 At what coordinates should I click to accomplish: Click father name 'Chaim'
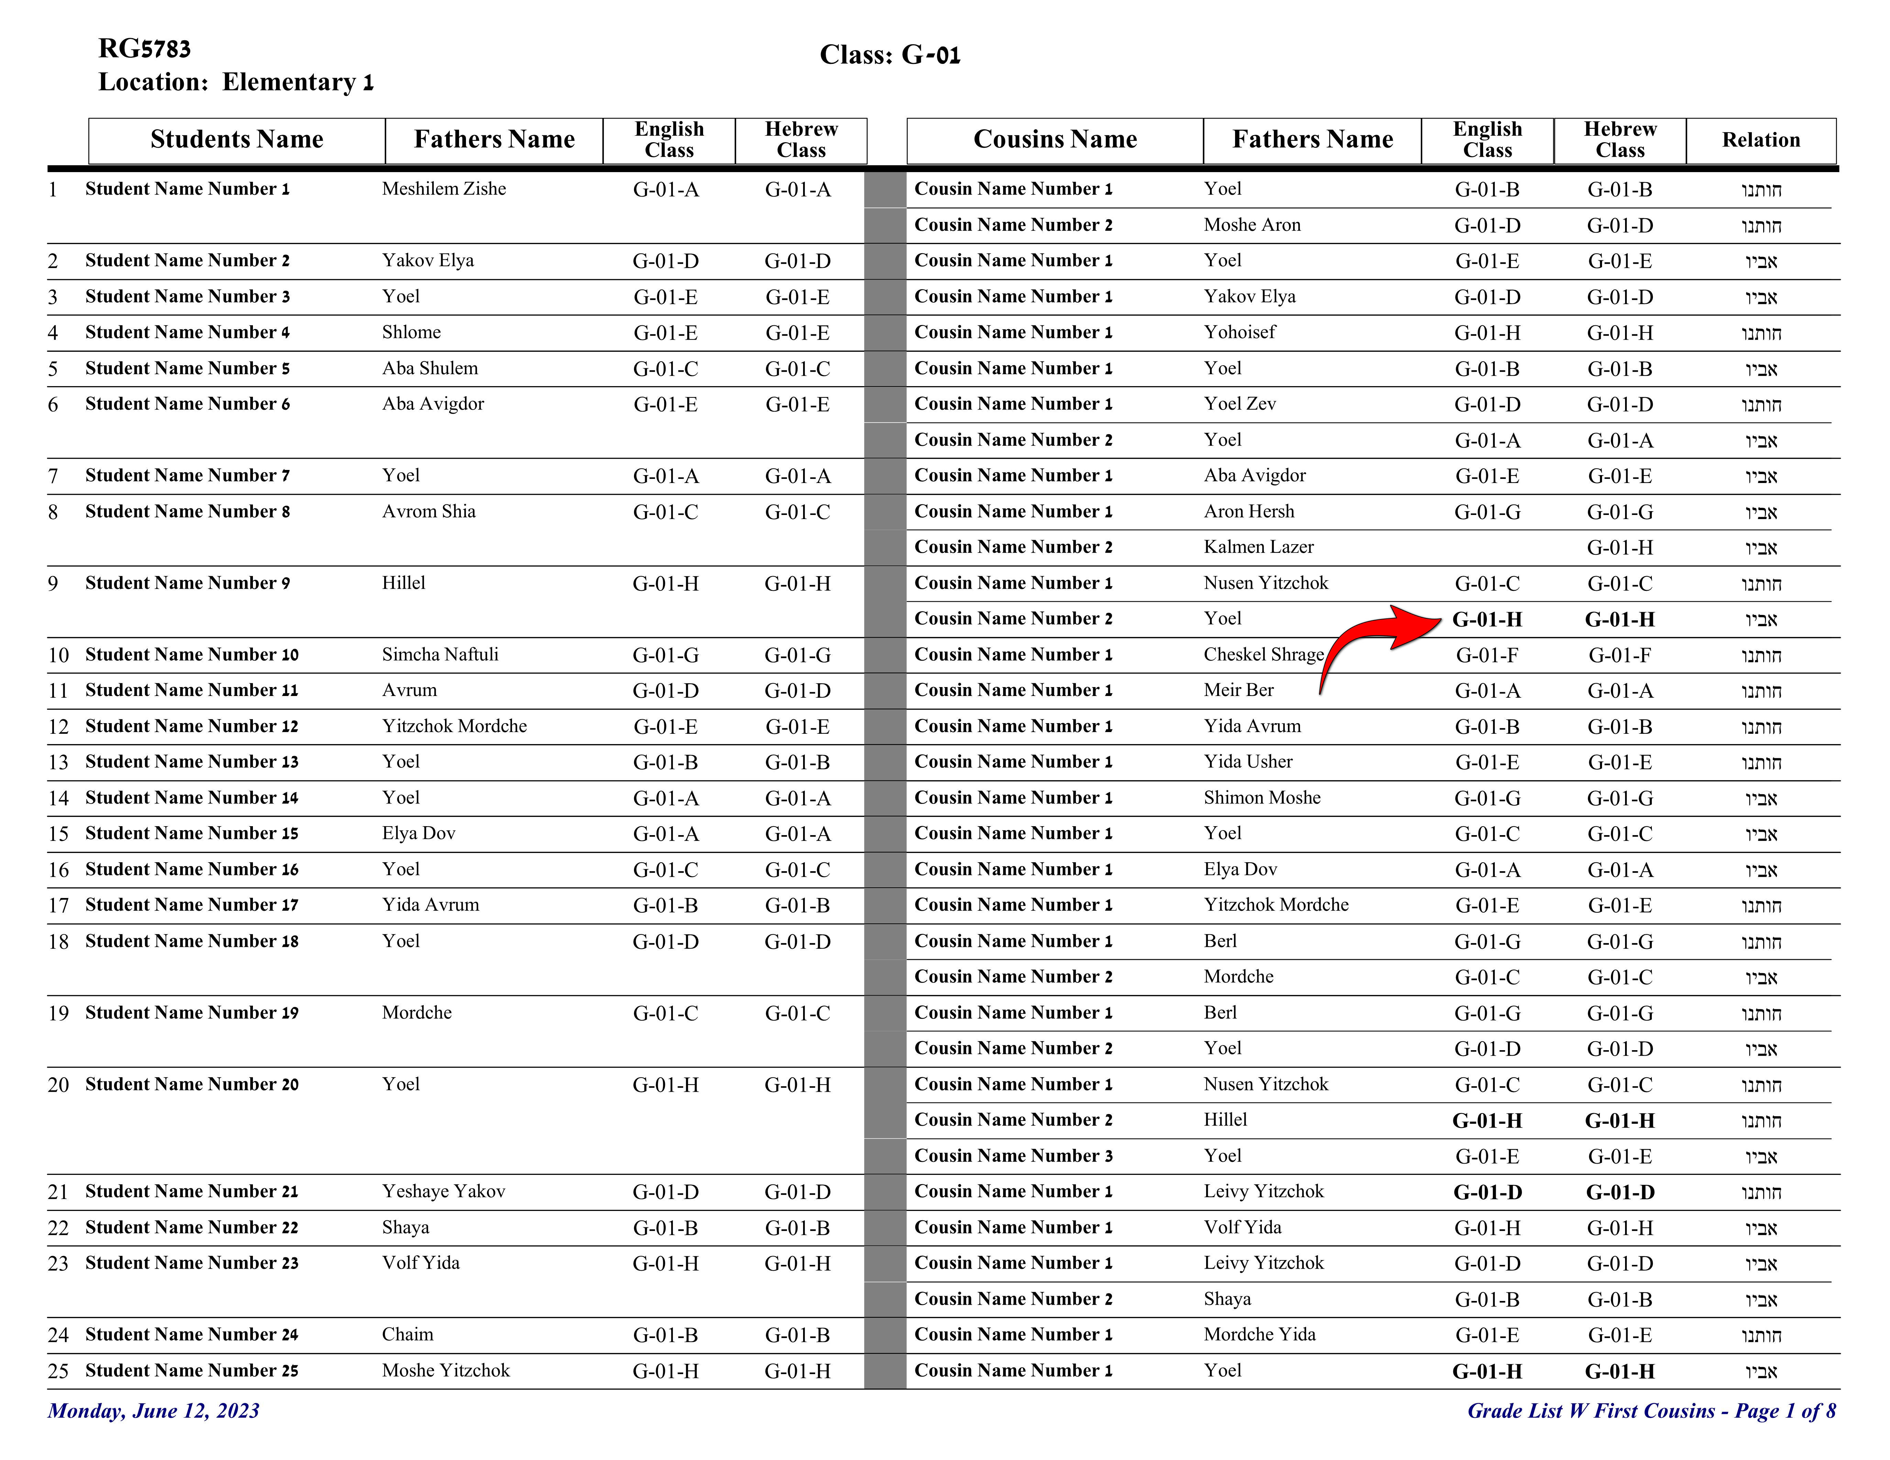(408, 1335)
